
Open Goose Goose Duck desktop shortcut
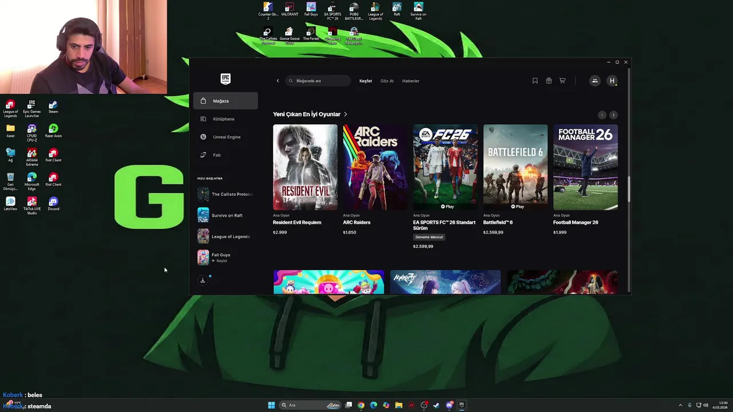point(289,35)
